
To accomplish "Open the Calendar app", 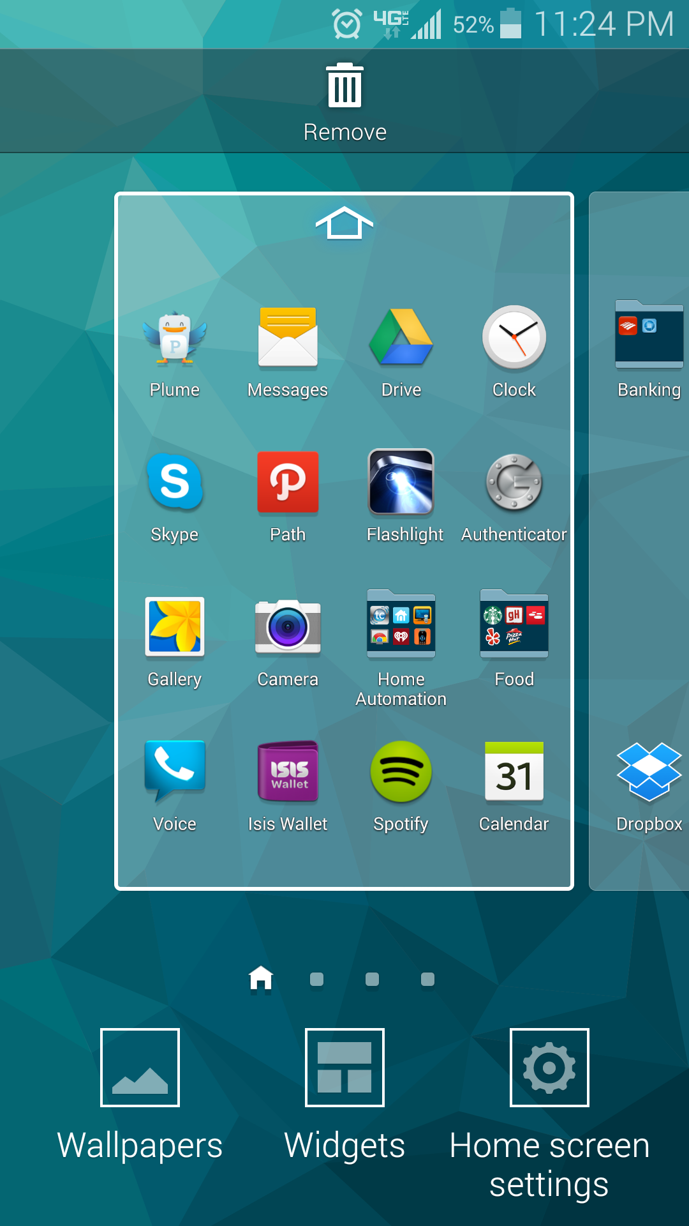I will tap(514, 771).
